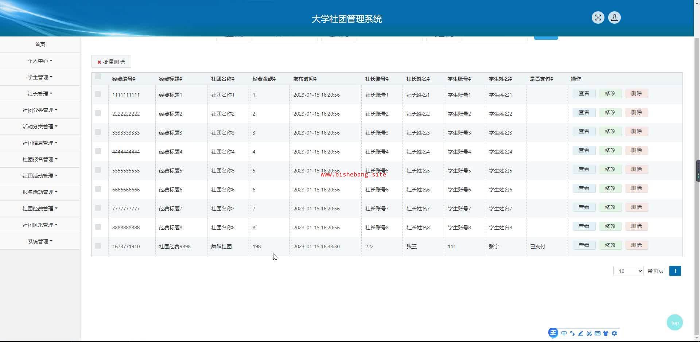Check the row with 经费编号 1111111111
700x342 pixels.
tap(98, 94)
